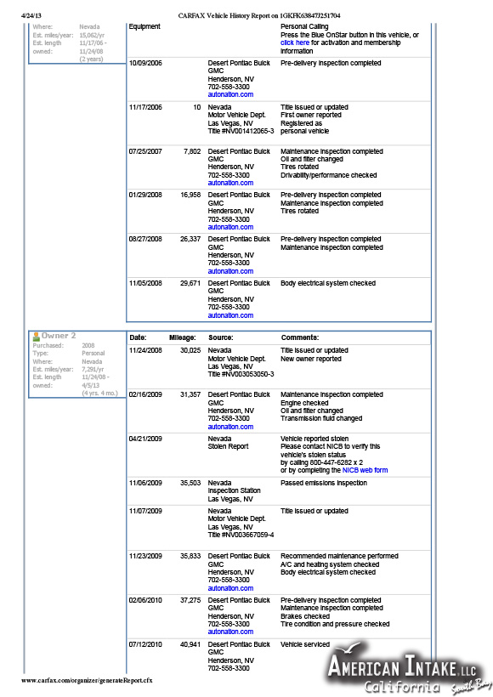Viewport: 493px width, 697px height.
Task: Click the CARFAX Vehicle History Report page title
Action: coord(259,15)
